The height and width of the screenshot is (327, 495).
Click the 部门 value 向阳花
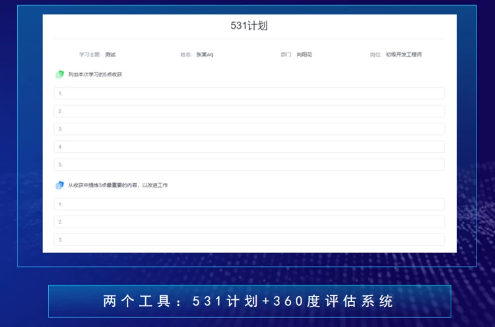click(304, 55)
